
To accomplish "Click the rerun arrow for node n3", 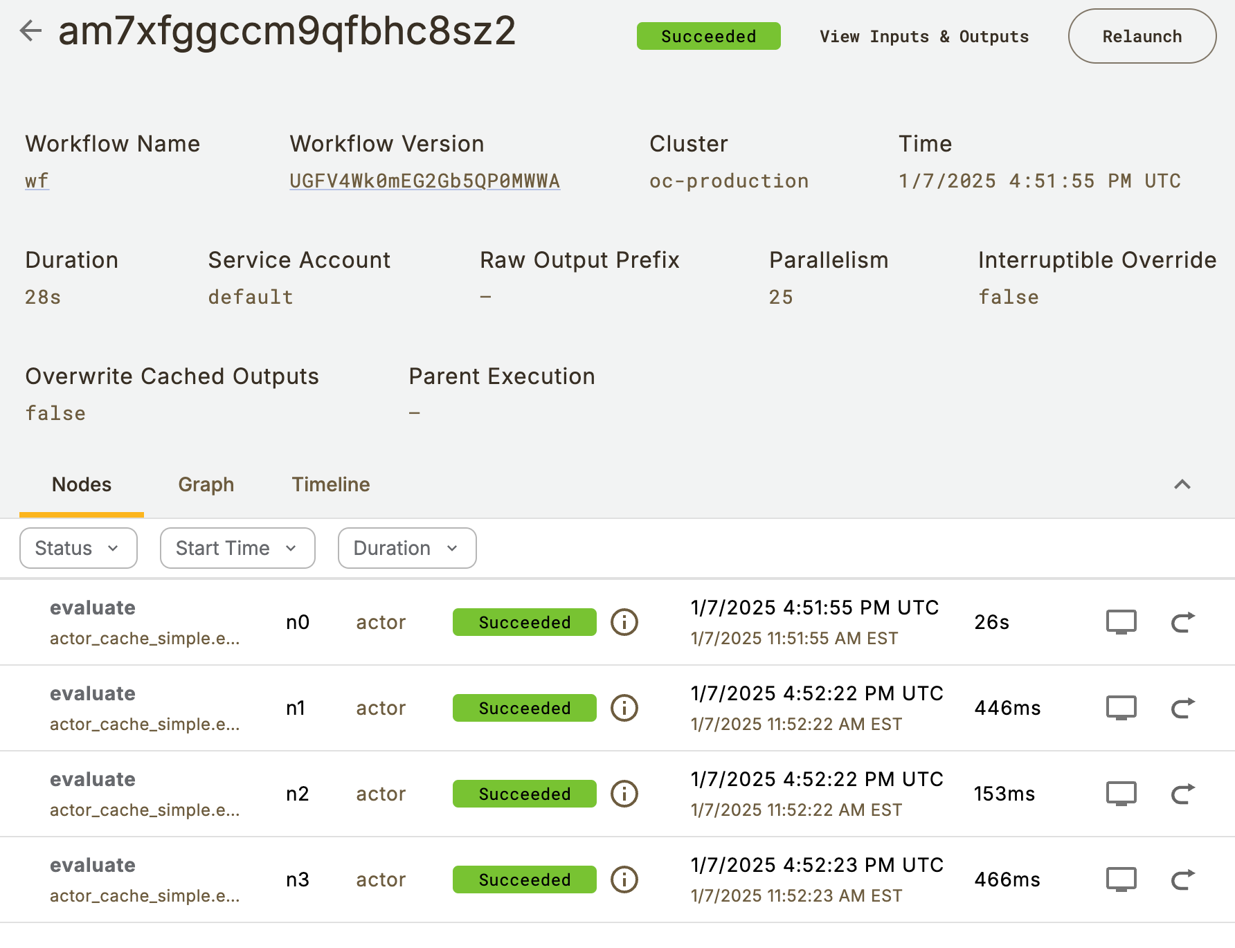I will point(1182,879).
